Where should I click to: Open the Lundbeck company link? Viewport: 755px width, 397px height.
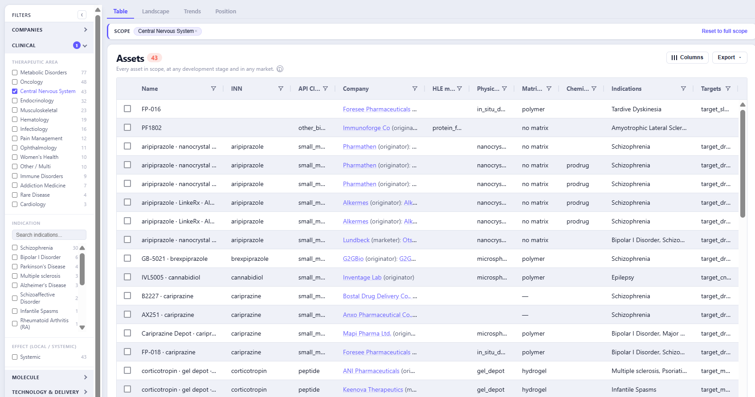(x=356, y=240)
